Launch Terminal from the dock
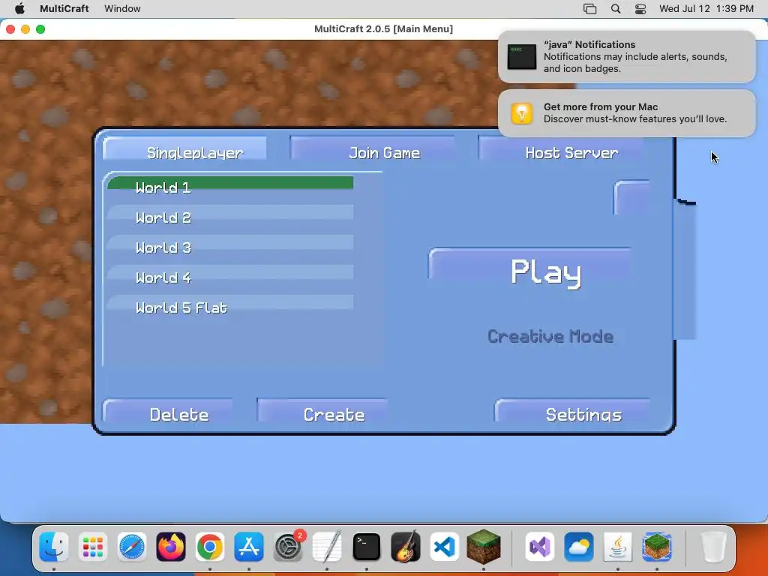The height and width of the screenshot is (576, 768). (x=366, y=547)
